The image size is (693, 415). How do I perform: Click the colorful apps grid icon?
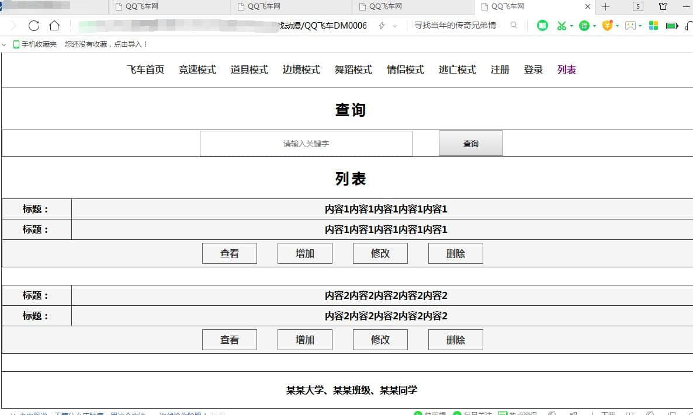click(x=653, y=26)
